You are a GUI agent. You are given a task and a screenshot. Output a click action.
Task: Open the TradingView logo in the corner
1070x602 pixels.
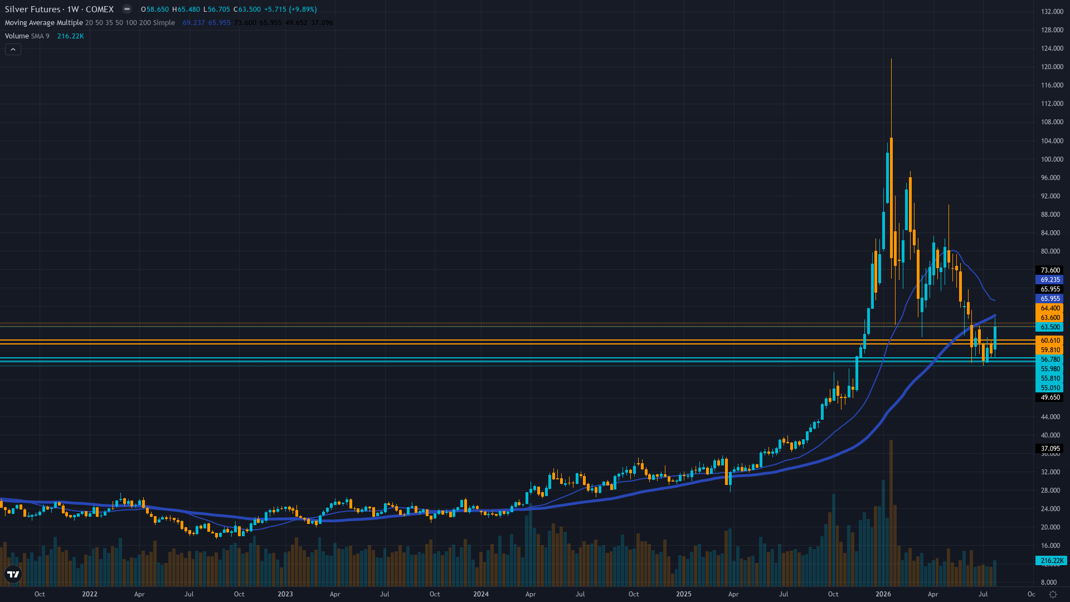[x=13, y=574]
